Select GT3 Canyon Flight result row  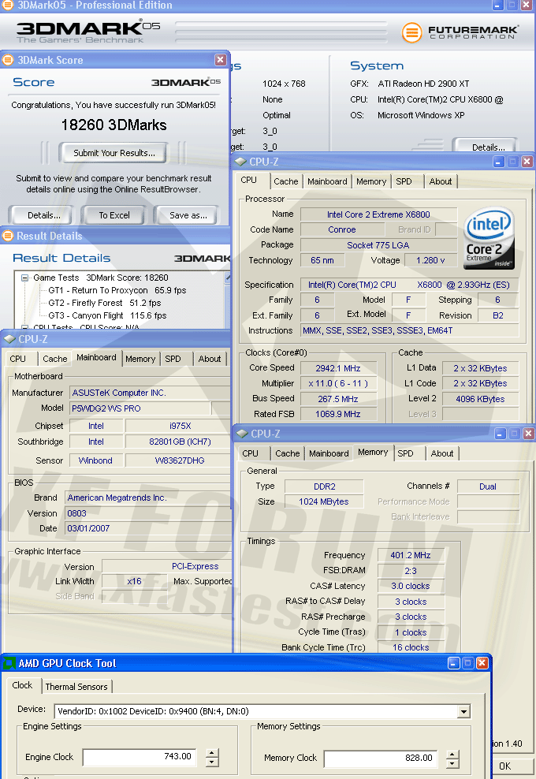[x=107, y=315]
